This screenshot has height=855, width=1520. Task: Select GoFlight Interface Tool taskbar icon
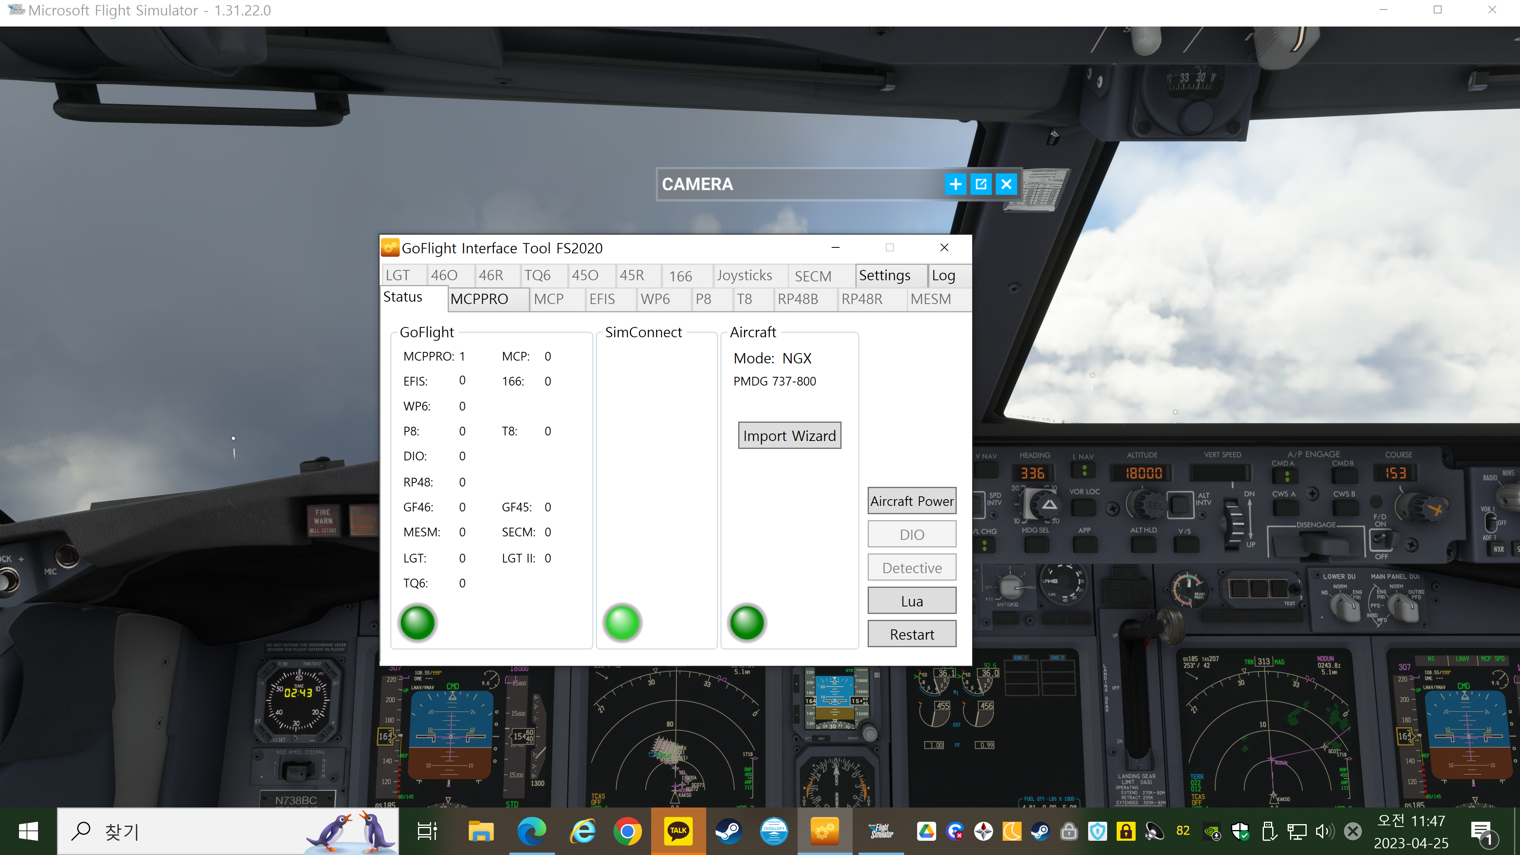click(825, 831)
